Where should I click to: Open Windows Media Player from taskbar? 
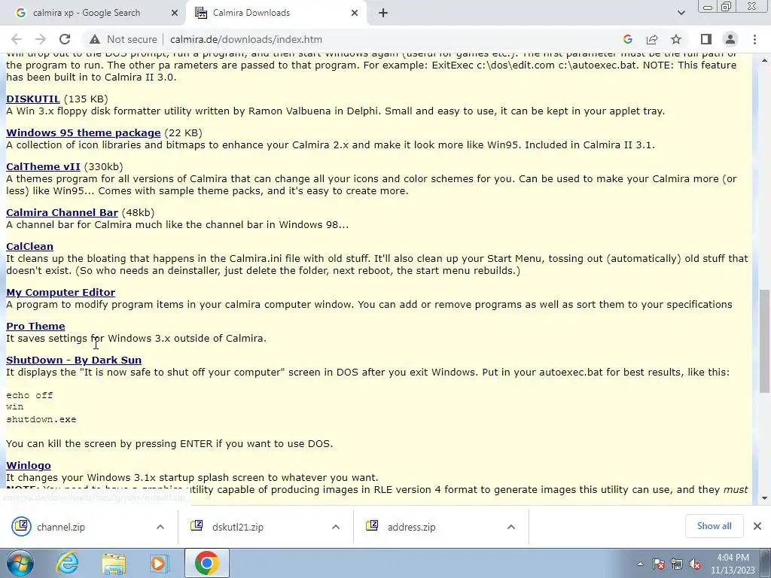tap(159, 563)
